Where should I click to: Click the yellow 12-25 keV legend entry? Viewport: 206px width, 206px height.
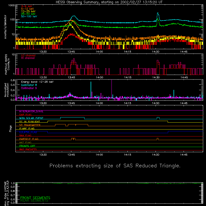[28, 11]
